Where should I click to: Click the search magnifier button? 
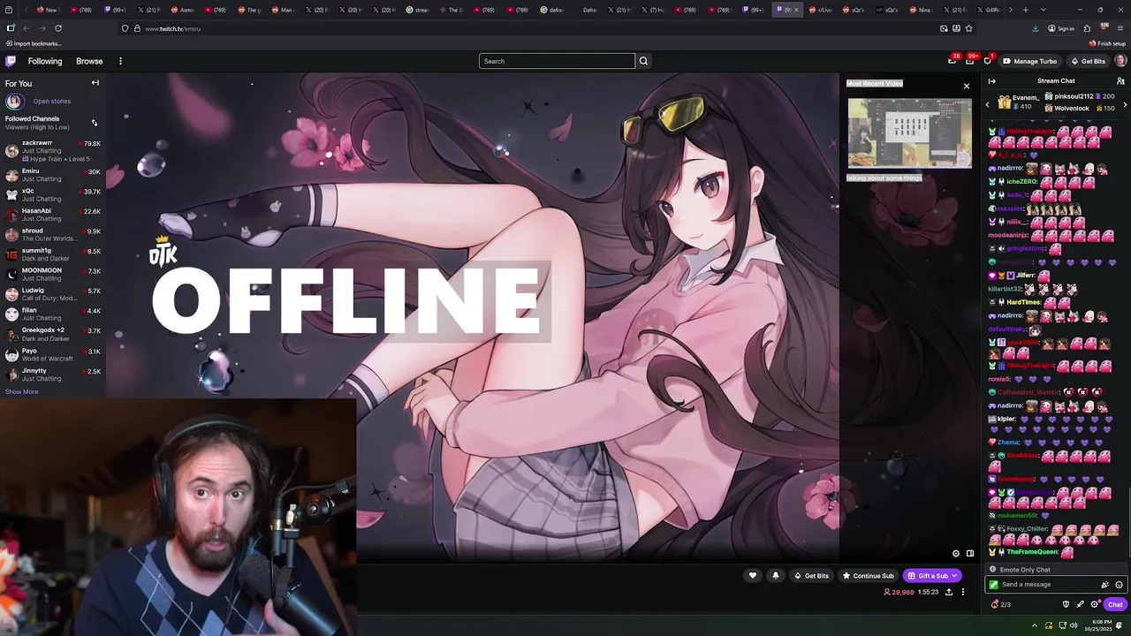[643, 61]
